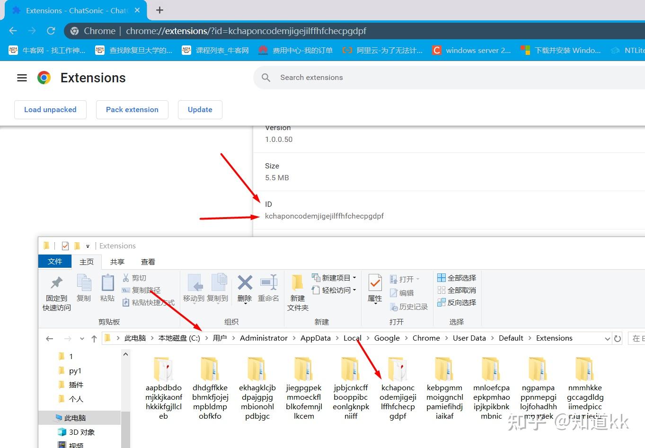Screen dimensions: 645x448
Task: Click Copy to (复制到) in ribbon
Action: (x=218, y=288)
